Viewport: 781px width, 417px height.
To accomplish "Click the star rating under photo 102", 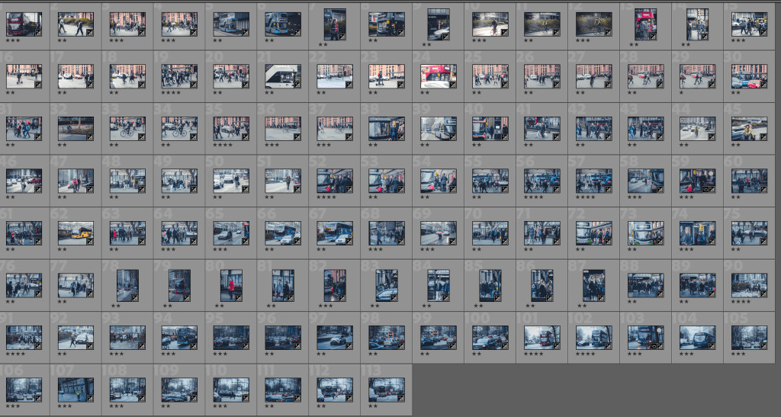I will click(586, 354).
